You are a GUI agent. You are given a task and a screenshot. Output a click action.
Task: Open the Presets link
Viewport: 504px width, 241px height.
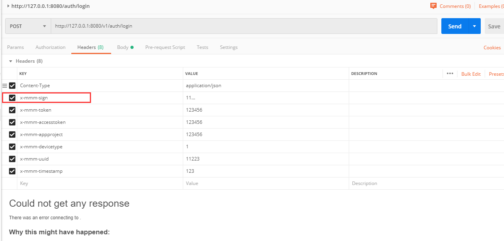point(496,74)
